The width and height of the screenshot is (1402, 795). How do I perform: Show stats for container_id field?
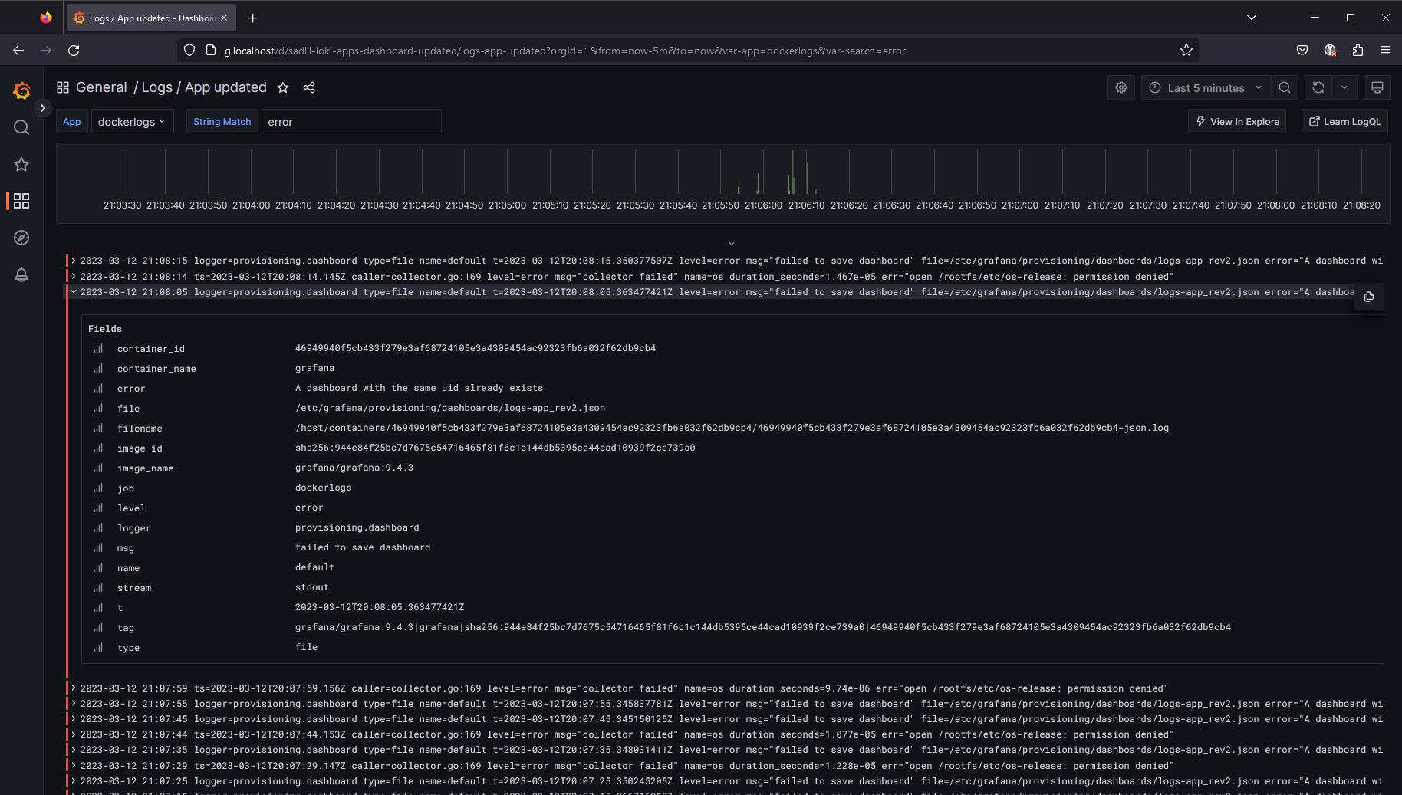[98, 349]
